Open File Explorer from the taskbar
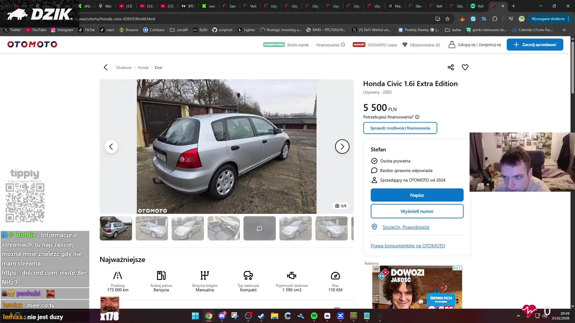 click(x=274, y=316)
